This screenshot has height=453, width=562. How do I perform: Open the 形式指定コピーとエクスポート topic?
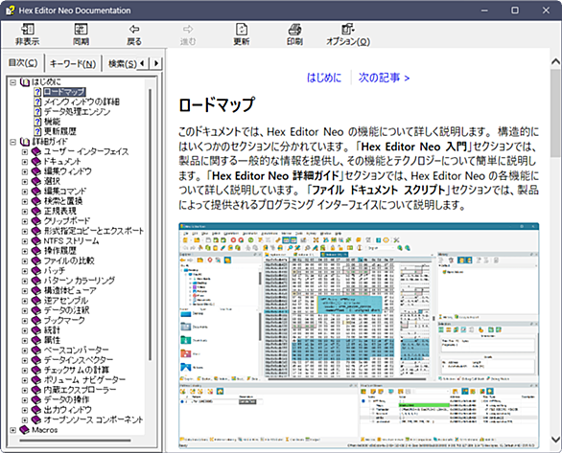94,231
